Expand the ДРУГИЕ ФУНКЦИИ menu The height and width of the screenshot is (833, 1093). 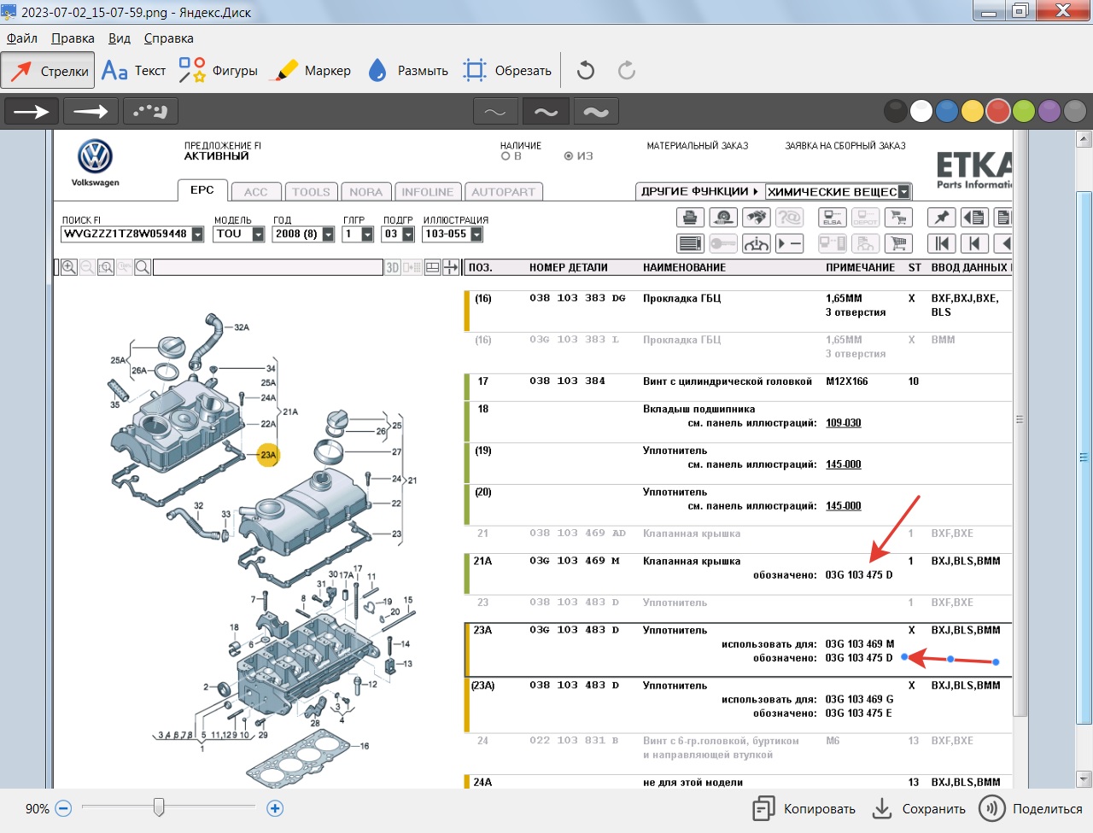[699, 191]
